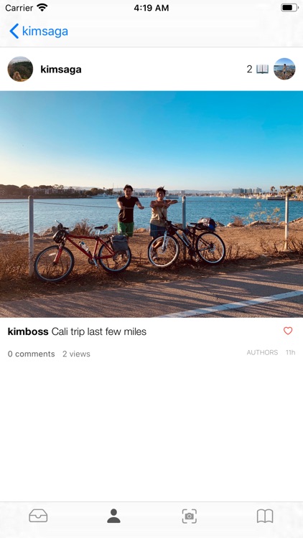The height and width of the screenshot is (538, 303).
Task: Show the 2 views details
Action: [x=76, y=354]
